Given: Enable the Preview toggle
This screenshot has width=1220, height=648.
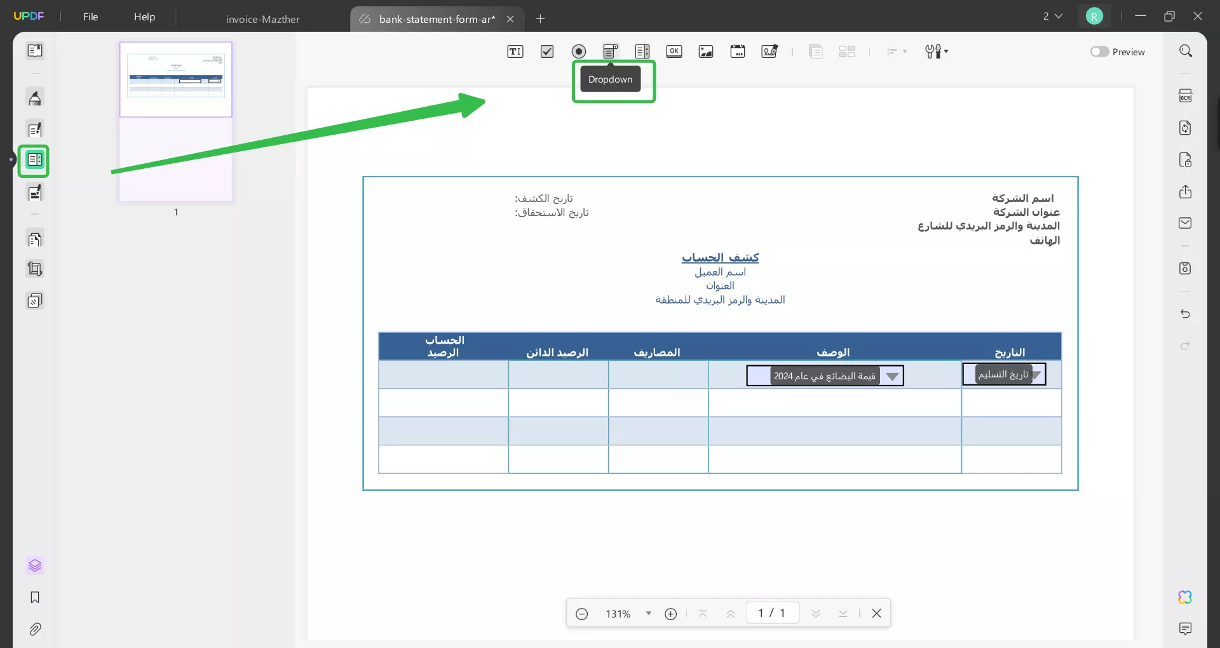Looking at the screenshot, I should 1100,51.
